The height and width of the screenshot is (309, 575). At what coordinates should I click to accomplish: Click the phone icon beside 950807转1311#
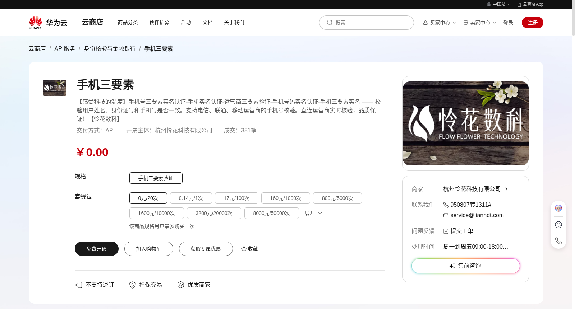tap(446, 205)
